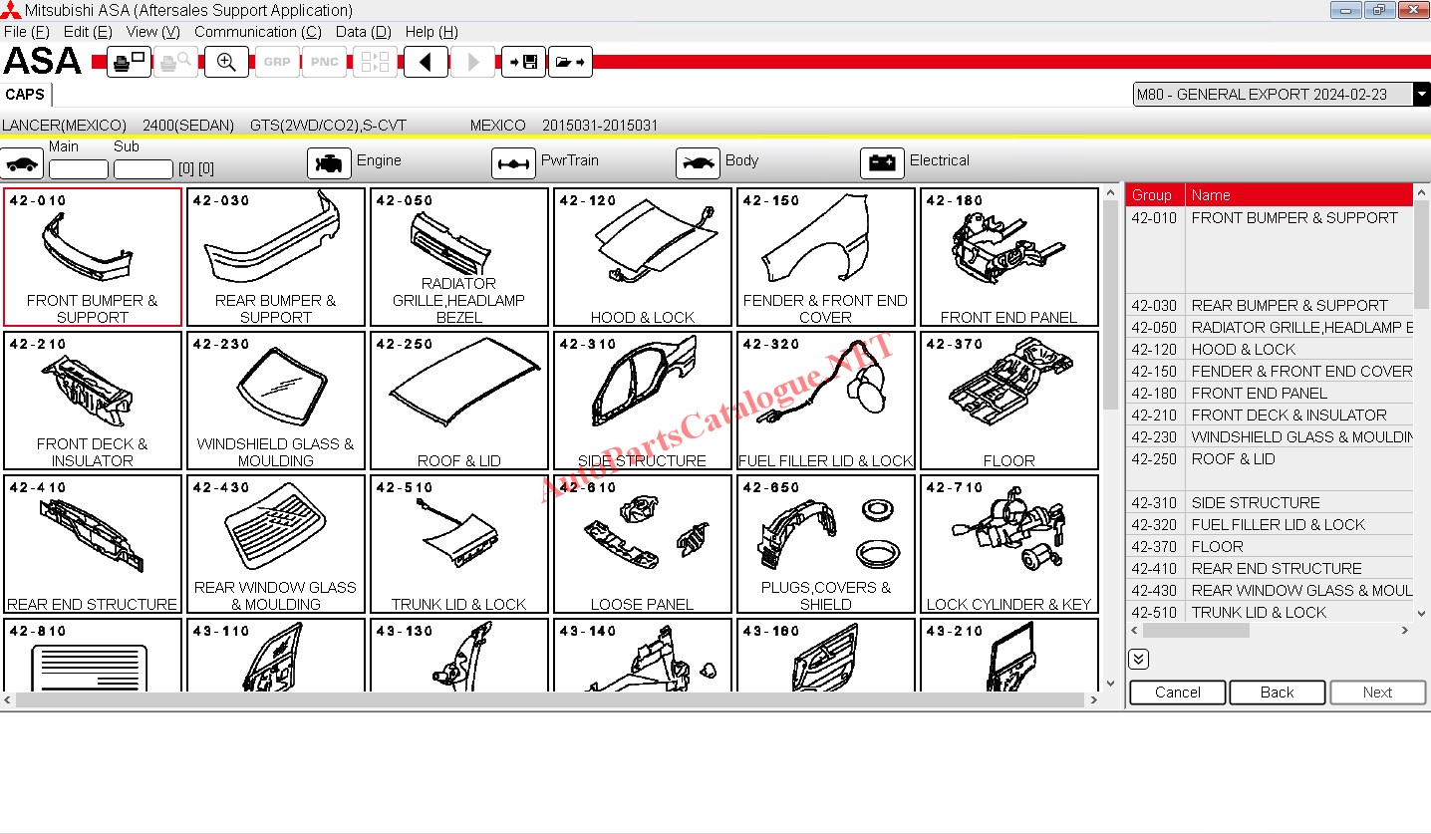1431x834 pixels.
Task: Select 42-180 FRONT END PANEL list row
Action: pos(1270,394)
